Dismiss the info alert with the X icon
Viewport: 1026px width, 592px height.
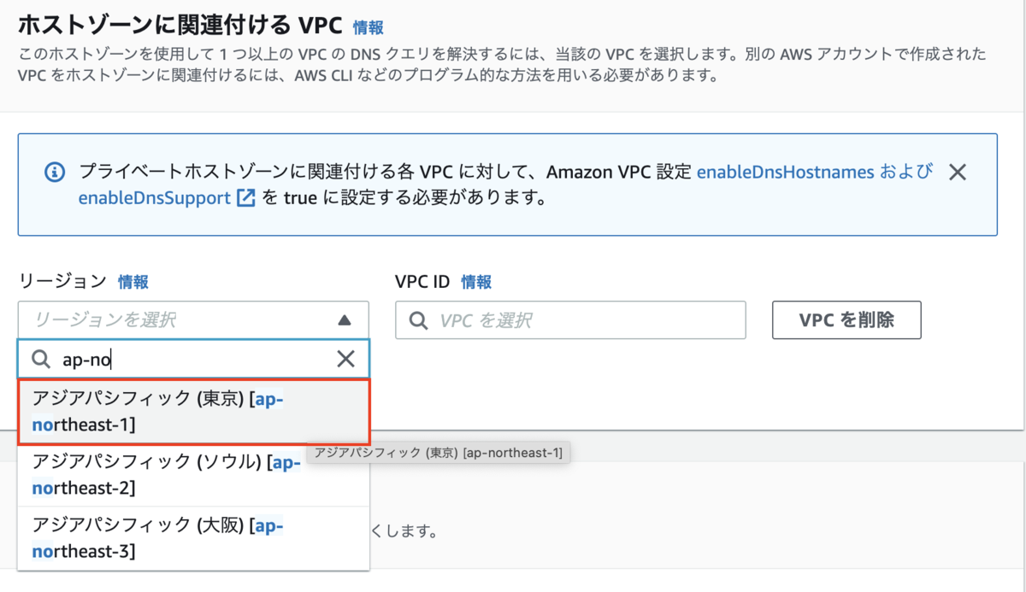[x=958, y=172]
